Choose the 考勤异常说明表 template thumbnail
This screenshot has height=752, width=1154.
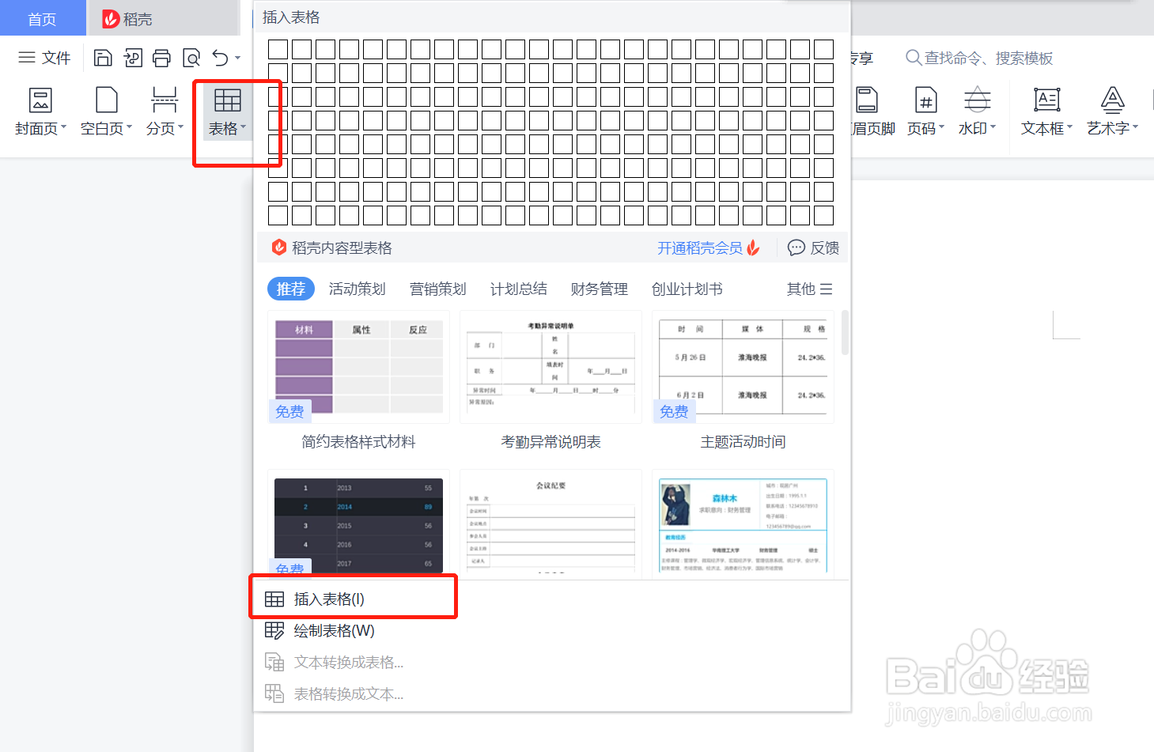[x=551, y=367]
